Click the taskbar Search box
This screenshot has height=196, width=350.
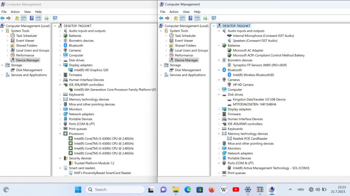115,190
